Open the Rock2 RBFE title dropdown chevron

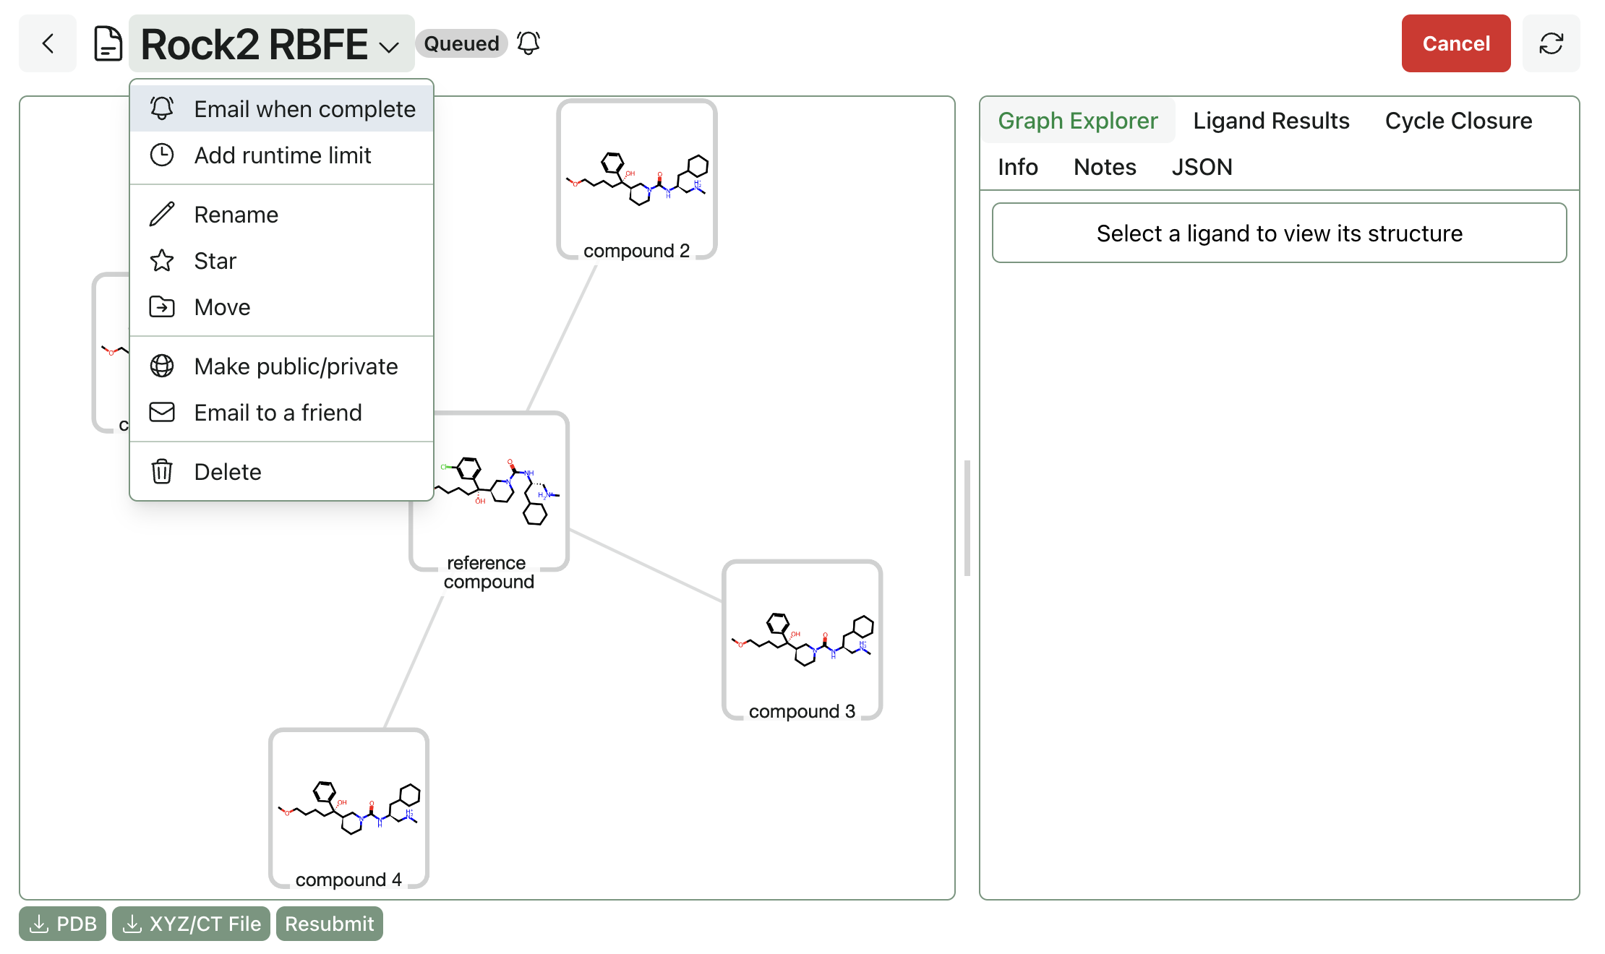pyautogui.click(x=388, y=46)
